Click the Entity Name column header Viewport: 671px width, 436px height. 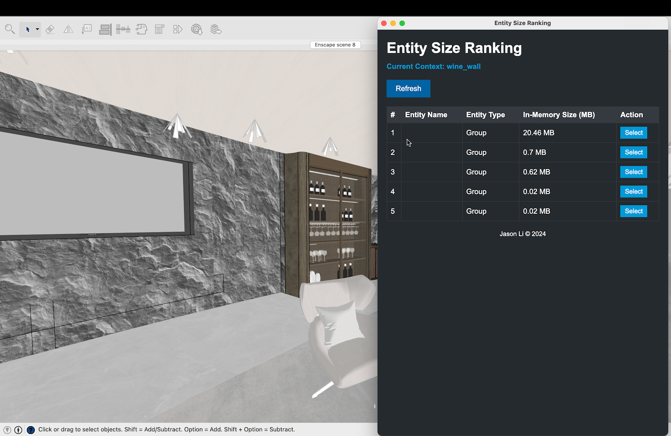(x=426, y=115)
